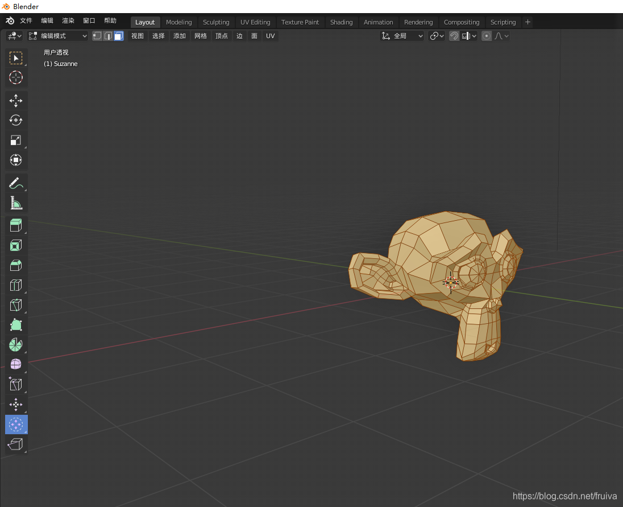Open the 网格 mesh menu
Screen dimensions: 623x507
tap(201, 36)
